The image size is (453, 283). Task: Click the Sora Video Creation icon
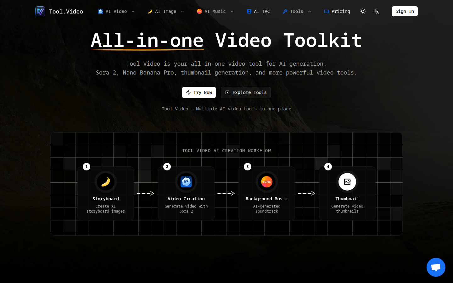(186, 182)
